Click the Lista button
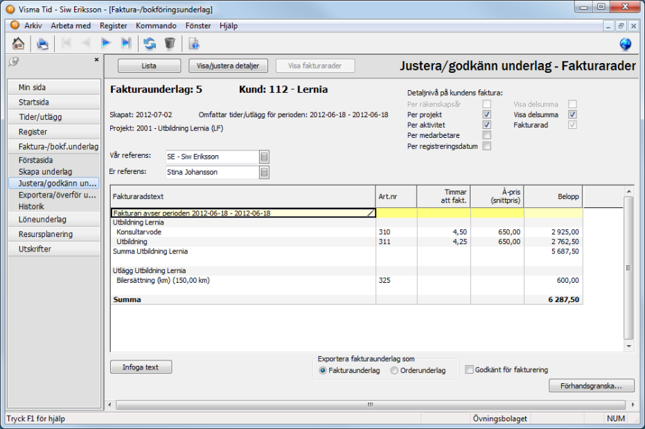The width and height of the screenshot is (645, 429). (149, 66)
